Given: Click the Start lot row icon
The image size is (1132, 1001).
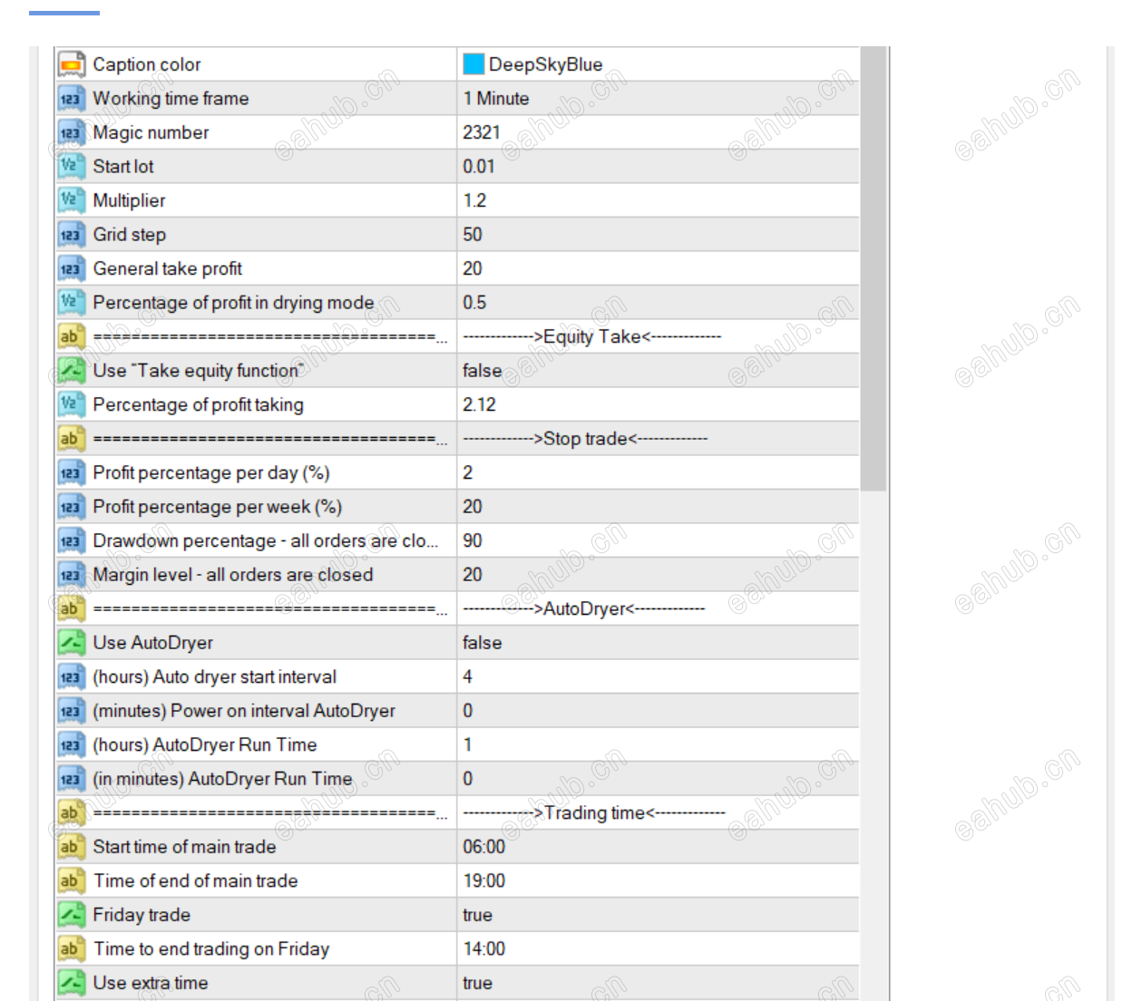Looking at the screenshot, I should [x=71, y=166].
